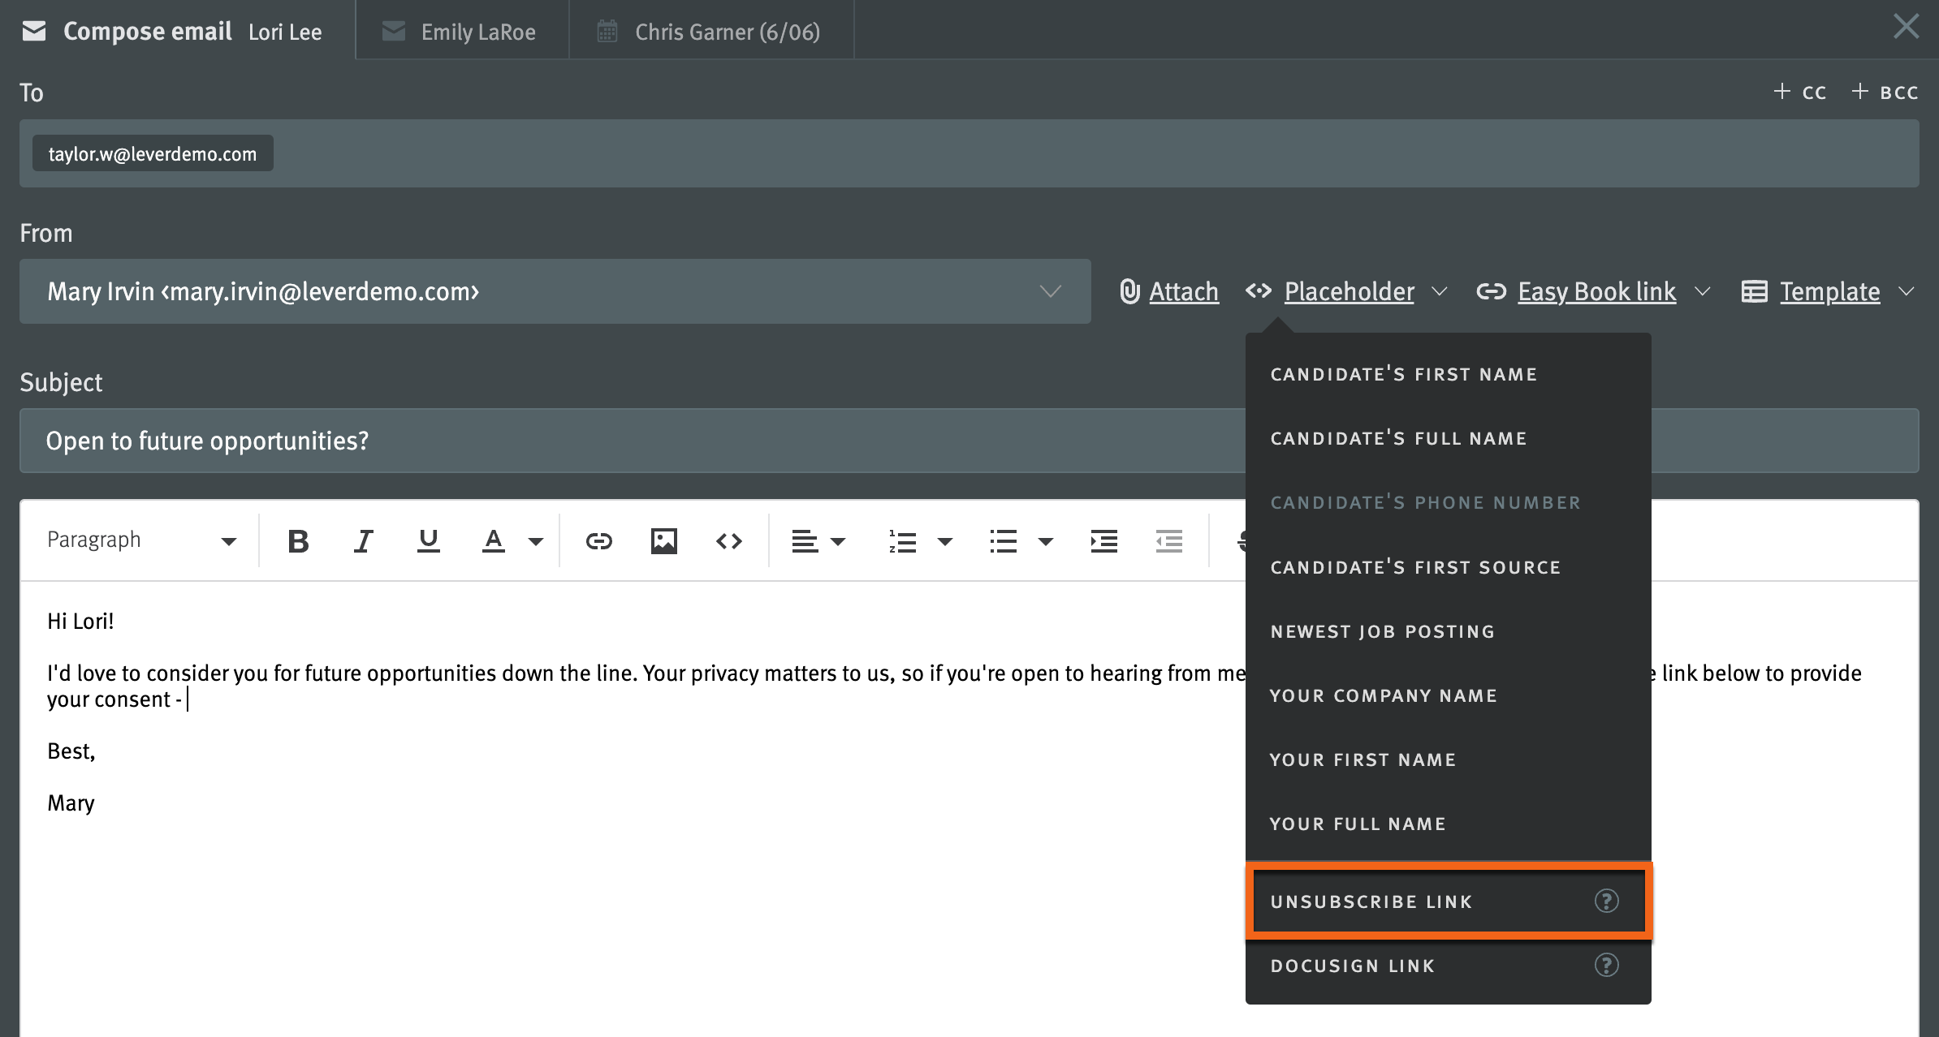Click the envelope icon on Compose email tab
Viewport: 1939px width, 1037px height.
[x=33, y=31]
